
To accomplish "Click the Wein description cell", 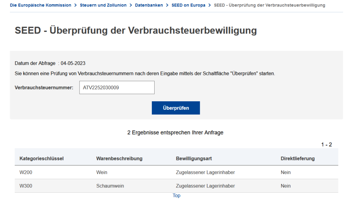I will (x=102, y=172).
